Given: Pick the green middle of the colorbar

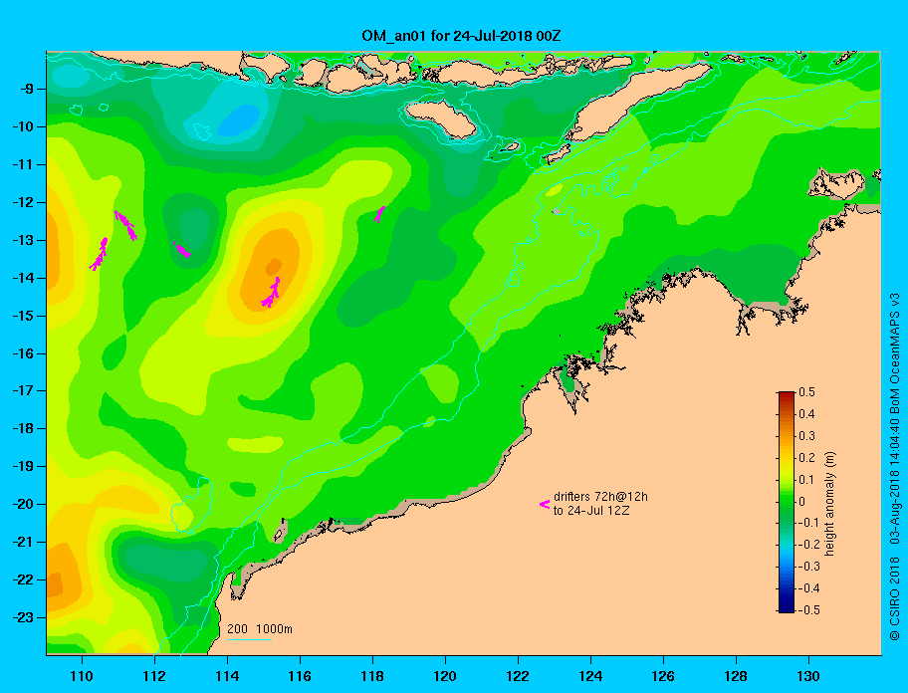Looking at the screenshot, I should pos(787,502).
